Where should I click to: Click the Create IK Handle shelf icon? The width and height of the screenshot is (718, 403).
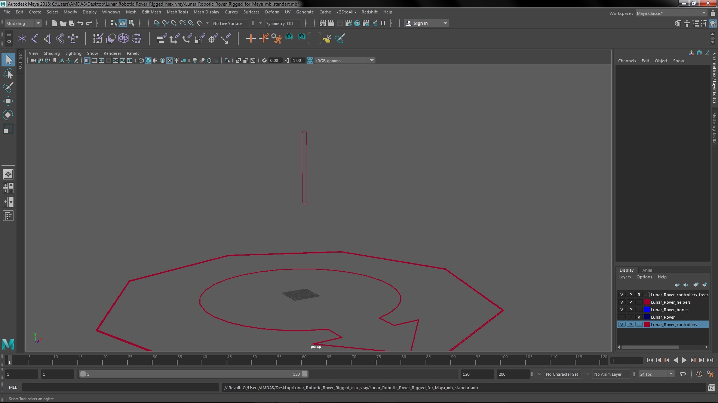pos(47,38)
